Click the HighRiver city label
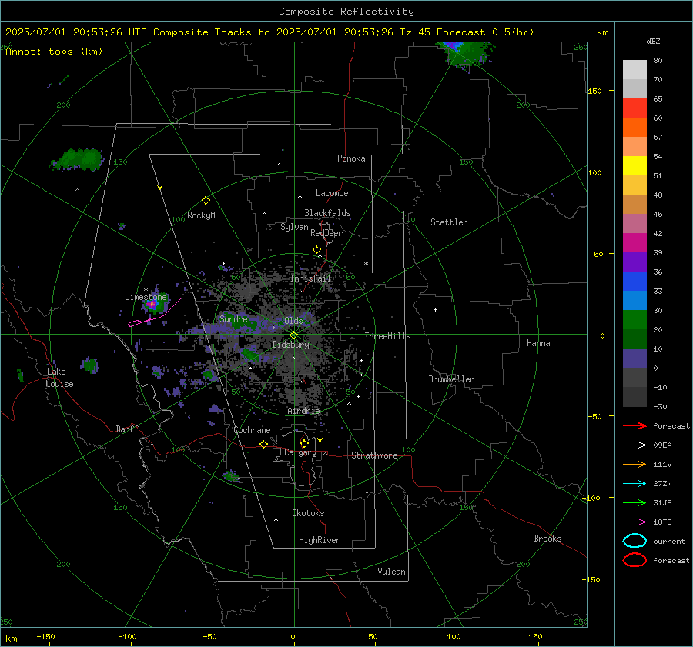693x647 pixels. pyautogui.click(x=320, y=540)
